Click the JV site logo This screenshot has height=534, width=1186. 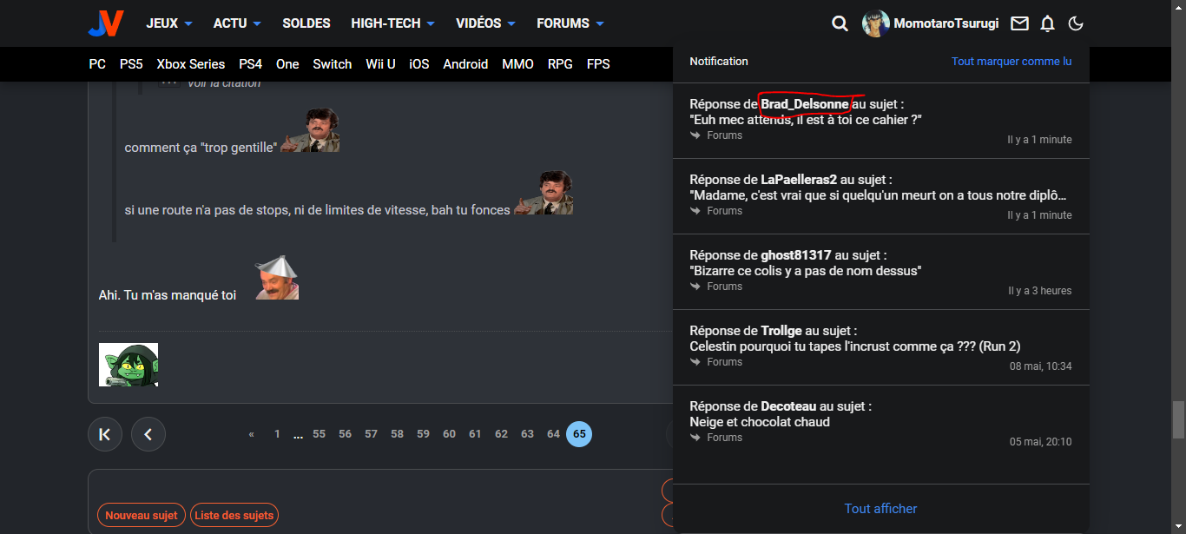pos(106,23)
